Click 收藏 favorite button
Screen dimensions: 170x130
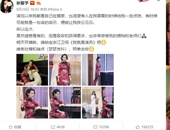(15, 127)
